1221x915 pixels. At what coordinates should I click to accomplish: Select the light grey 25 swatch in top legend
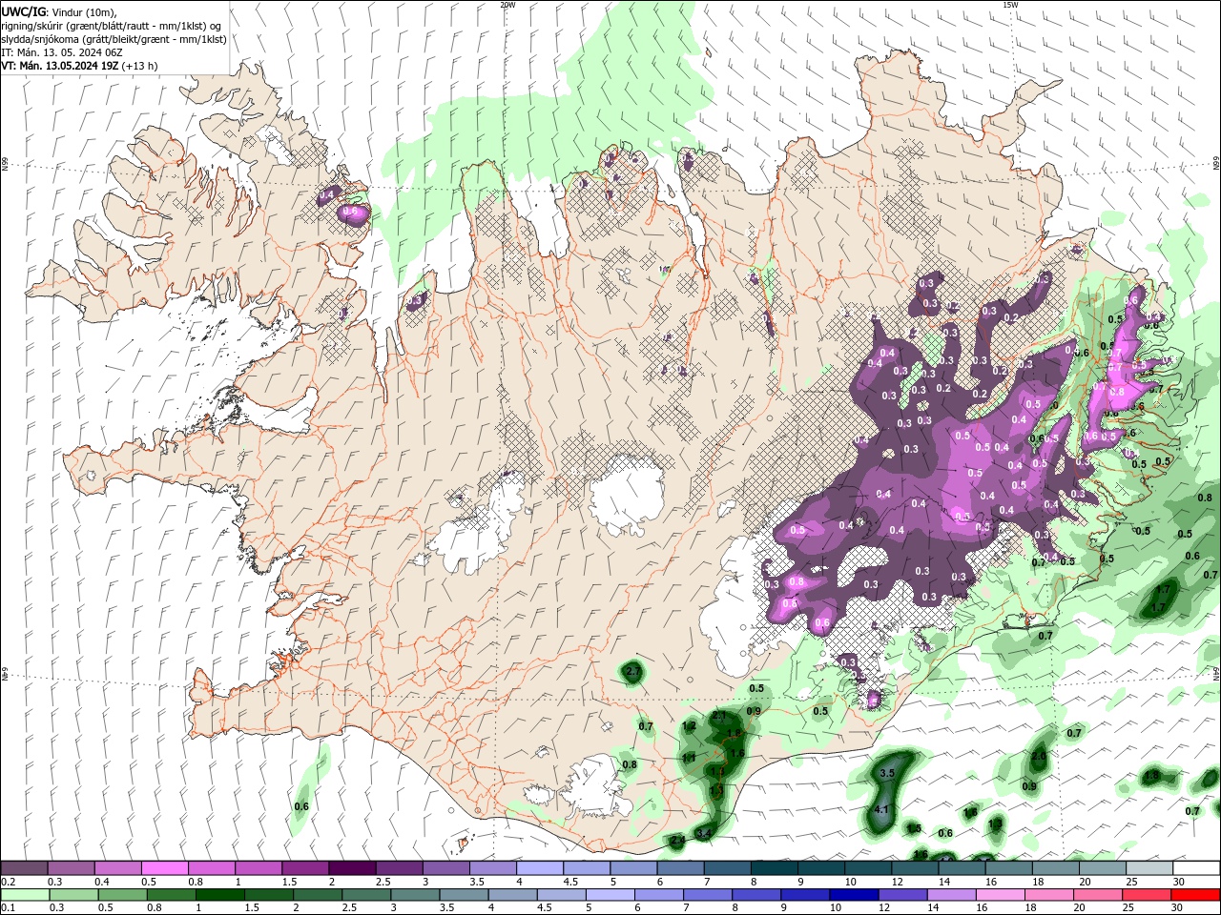point(1150,868)
